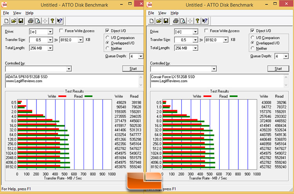Select Overlapped I/O radio in right window
294x194 pixels.
click(252, 43)
